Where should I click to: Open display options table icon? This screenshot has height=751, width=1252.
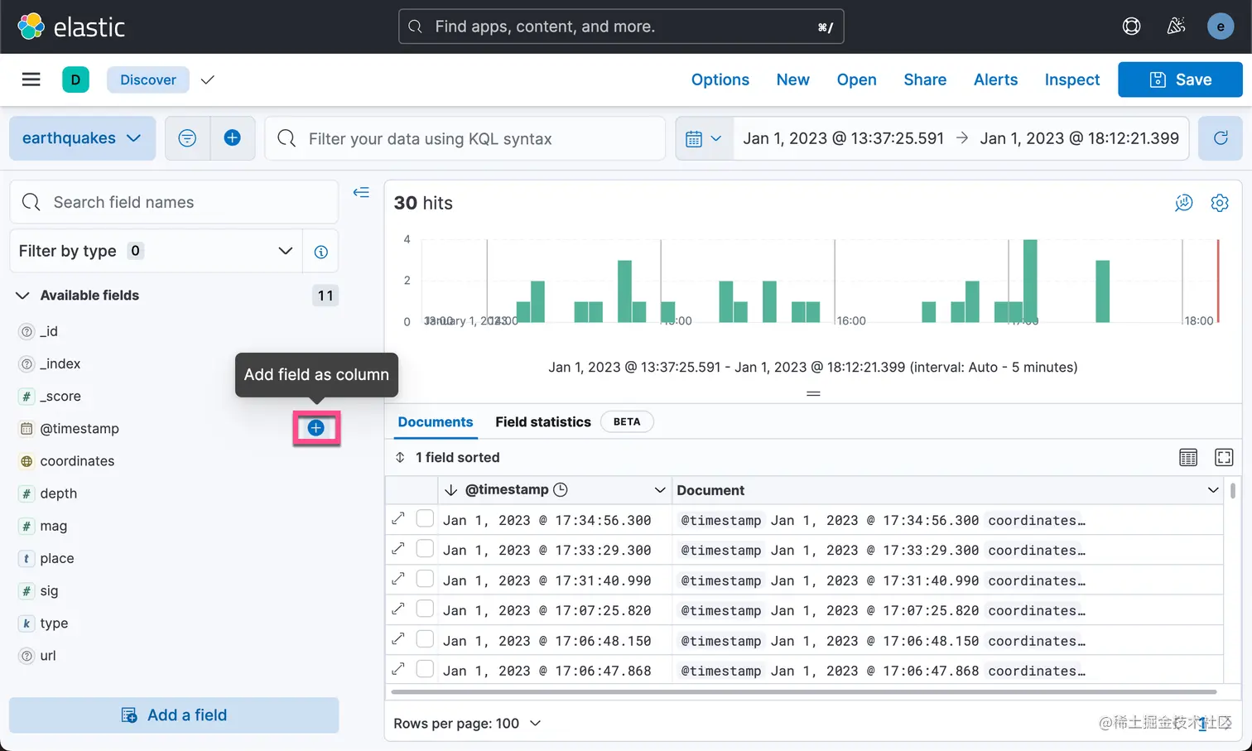[1188, 457]
